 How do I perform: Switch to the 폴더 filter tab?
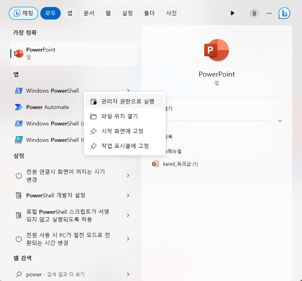click(x=149, y=13)
